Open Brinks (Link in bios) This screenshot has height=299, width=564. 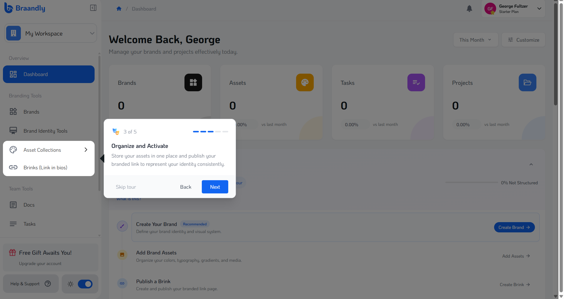tap(49, 167)
